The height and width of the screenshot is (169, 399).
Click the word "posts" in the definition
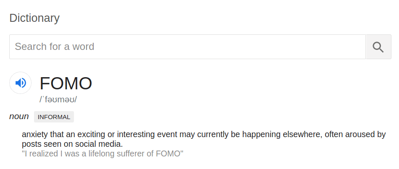(31, 144)
